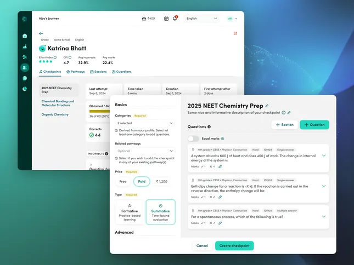This screenshot has height=265, width=354.
Task: Open the Related pathways dropdown
Action: click(145, 151)
